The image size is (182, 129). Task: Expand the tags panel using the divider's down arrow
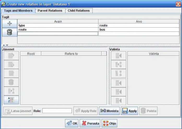[7, 45]
